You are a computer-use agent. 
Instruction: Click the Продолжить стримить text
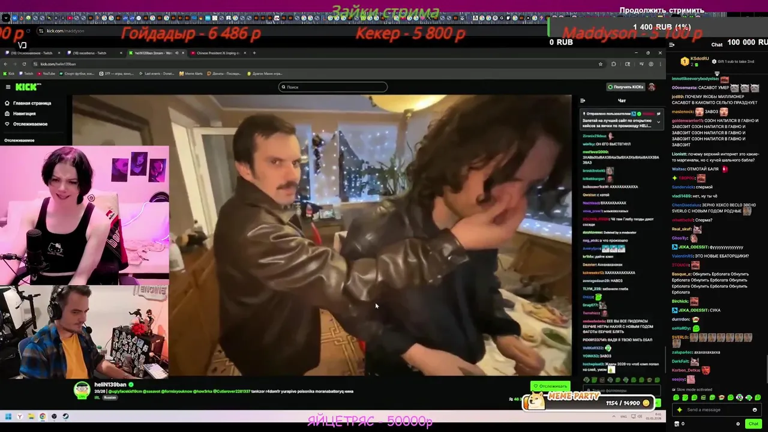click(662, 10)
